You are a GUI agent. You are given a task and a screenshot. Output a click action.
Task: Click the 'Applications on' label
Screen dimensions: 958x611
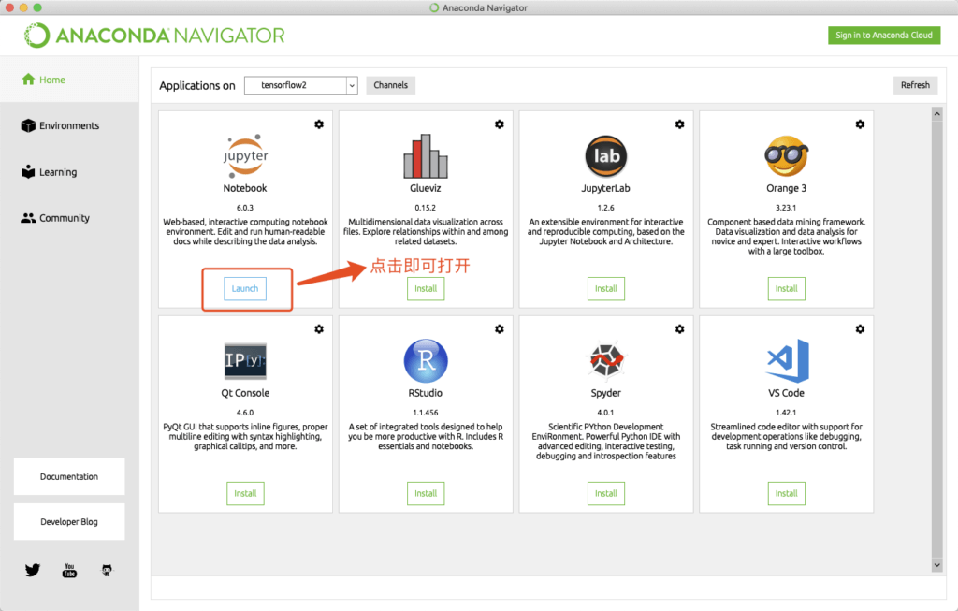tap(196, 85)
